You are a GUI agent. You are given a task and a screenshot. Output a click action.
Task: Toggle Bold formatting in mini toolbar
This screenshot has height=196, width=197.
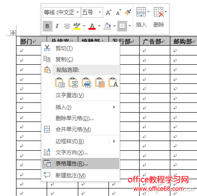(48, 26)
